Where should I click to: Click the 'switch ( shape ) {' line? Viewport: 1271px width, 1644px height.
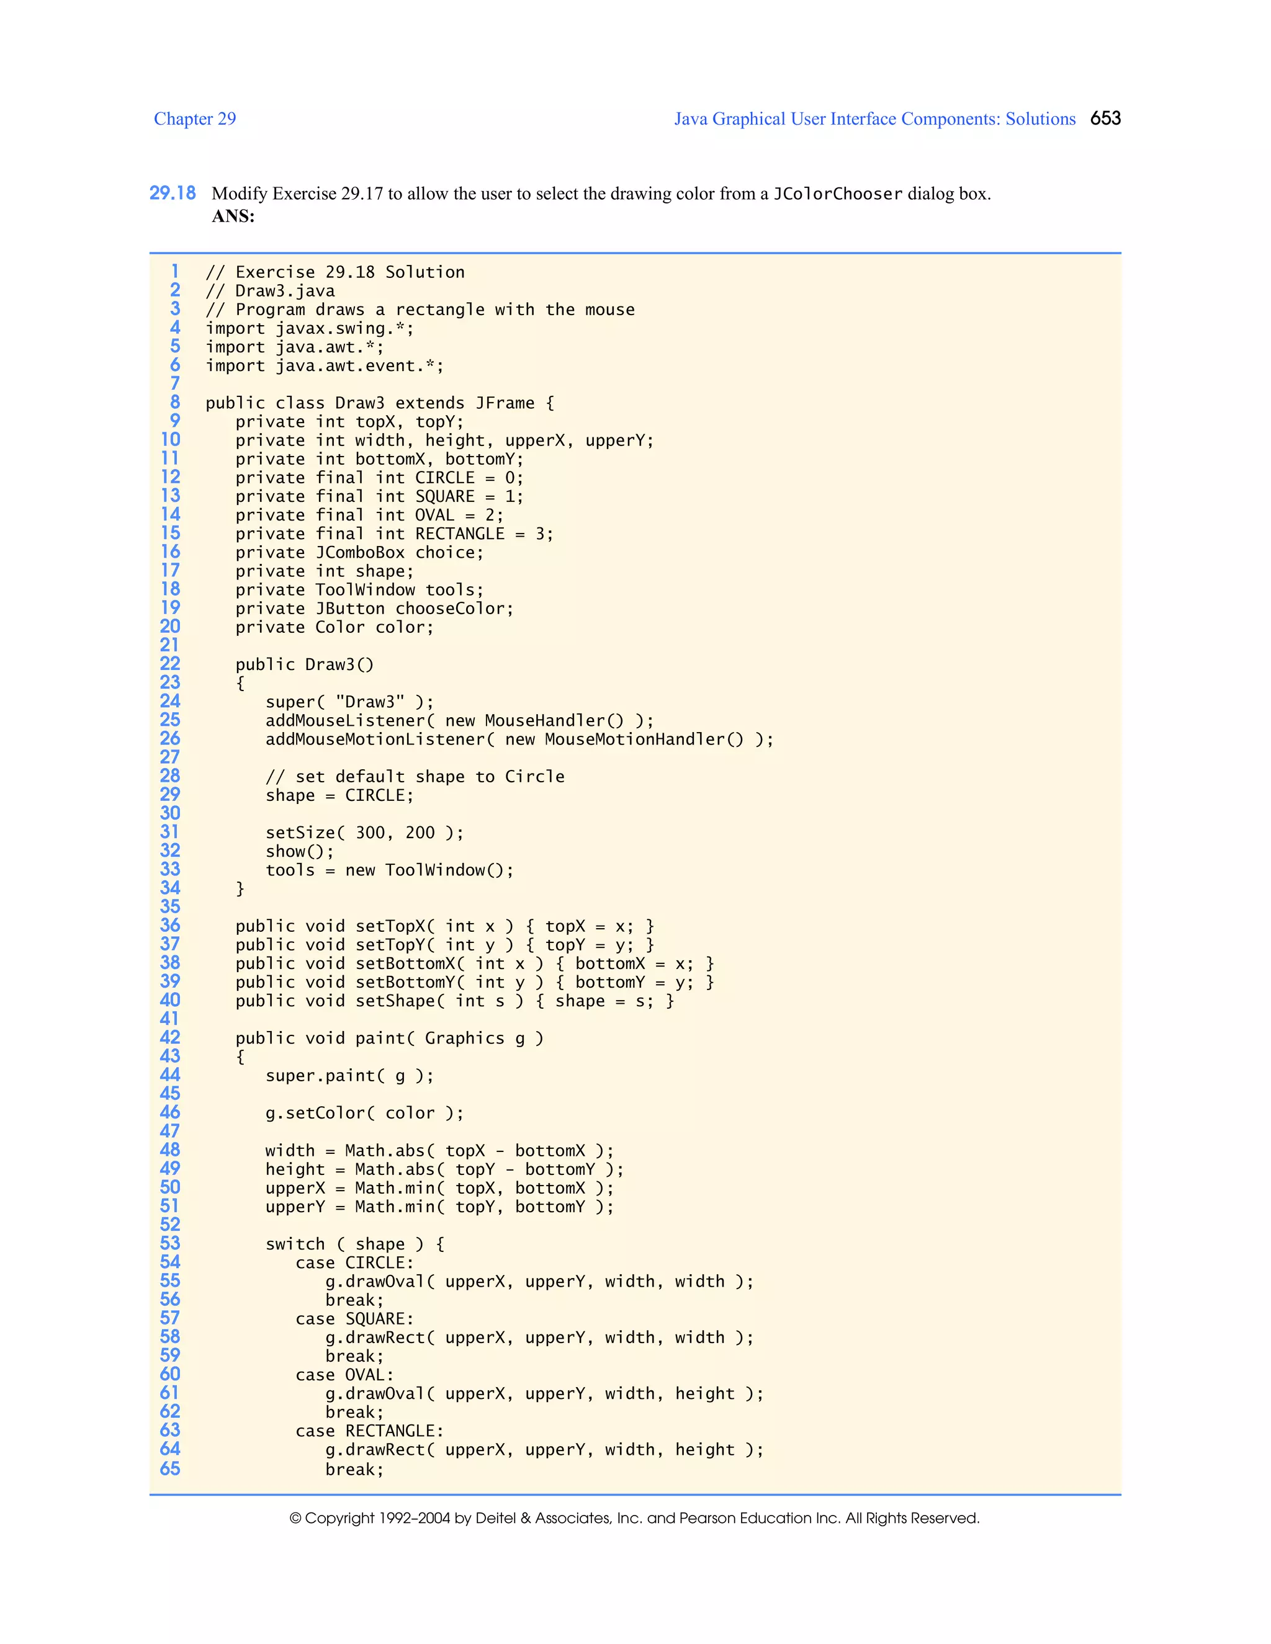354,1244
